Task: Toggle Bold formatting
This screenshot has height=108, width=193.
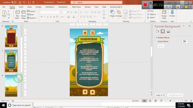Action: (x=42, y=17)
